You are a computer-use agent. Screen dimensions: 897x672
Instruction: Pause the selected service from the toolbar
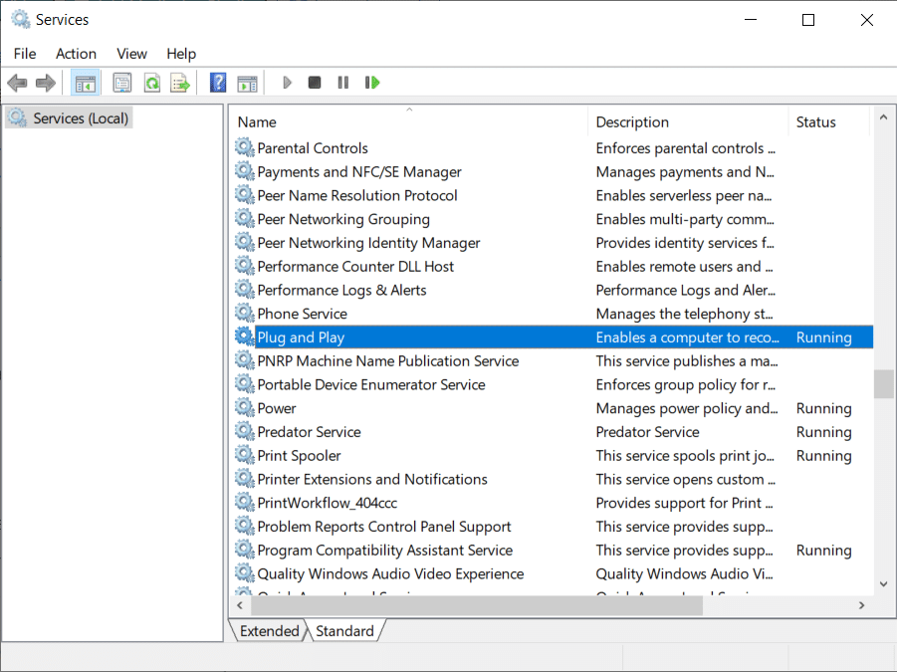342,82
